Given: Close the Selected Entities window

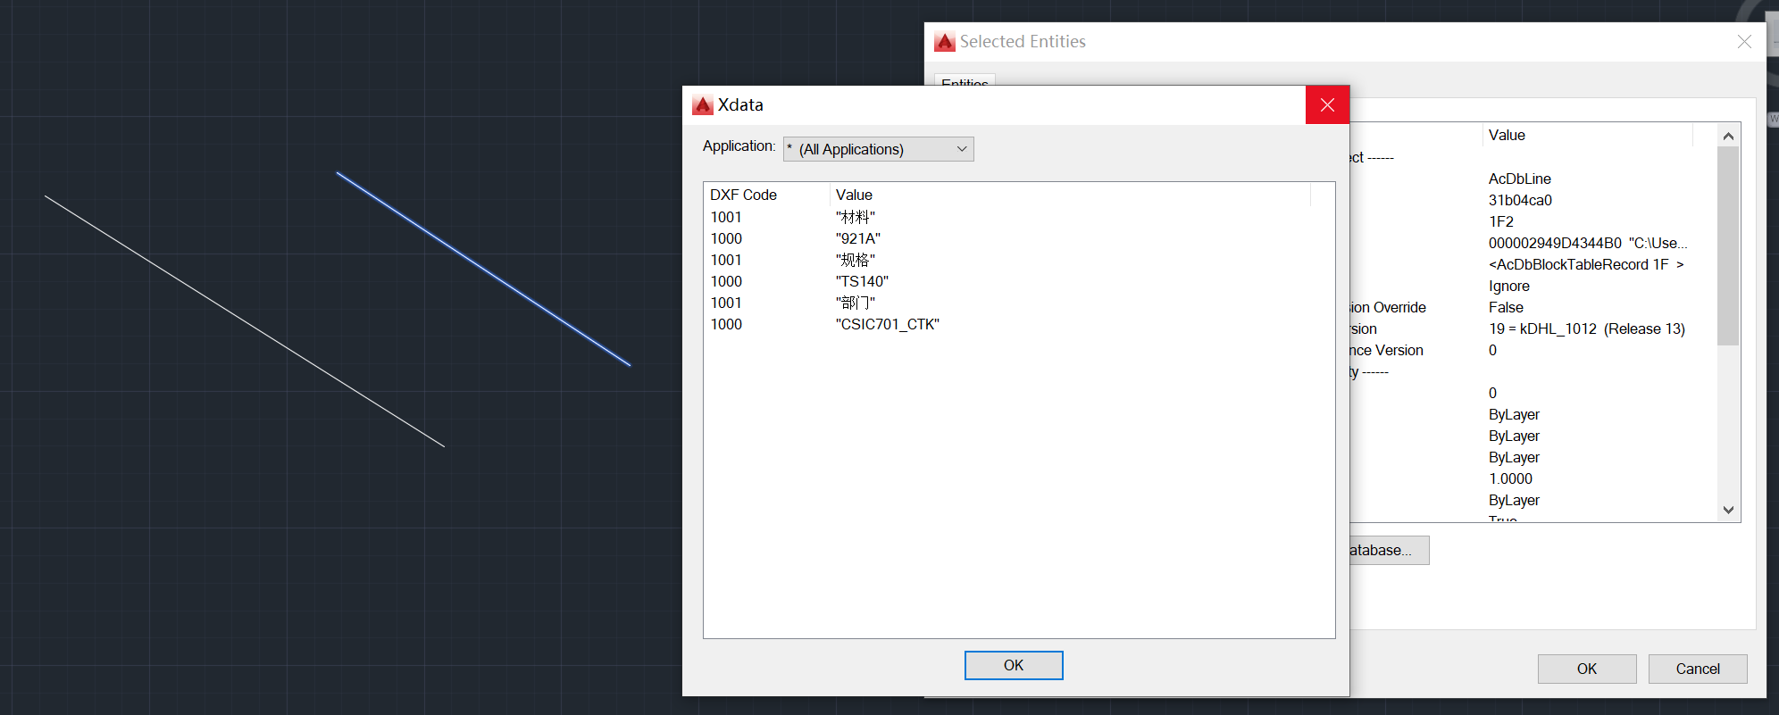Looking at the screenshot, I should coord(1744,42).
